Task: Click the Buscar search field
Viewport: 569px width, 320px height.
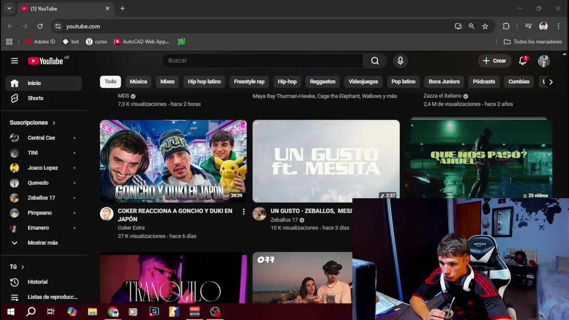Action: click(x=263, y=61)
